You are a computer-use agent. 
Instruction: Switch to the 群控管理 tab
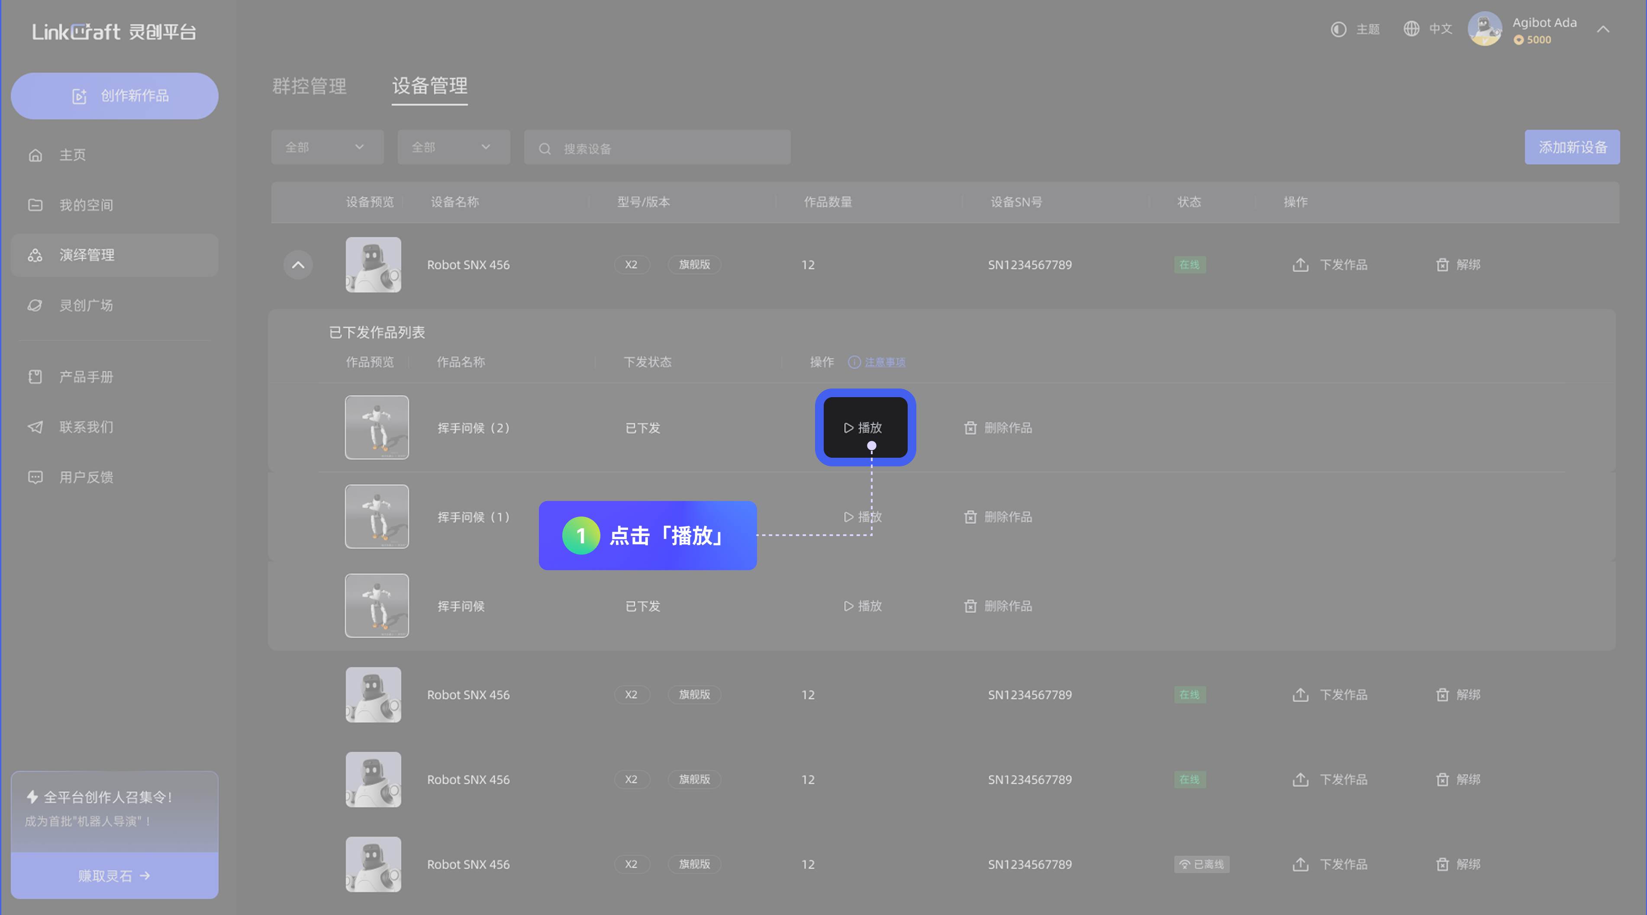point(309,87)
